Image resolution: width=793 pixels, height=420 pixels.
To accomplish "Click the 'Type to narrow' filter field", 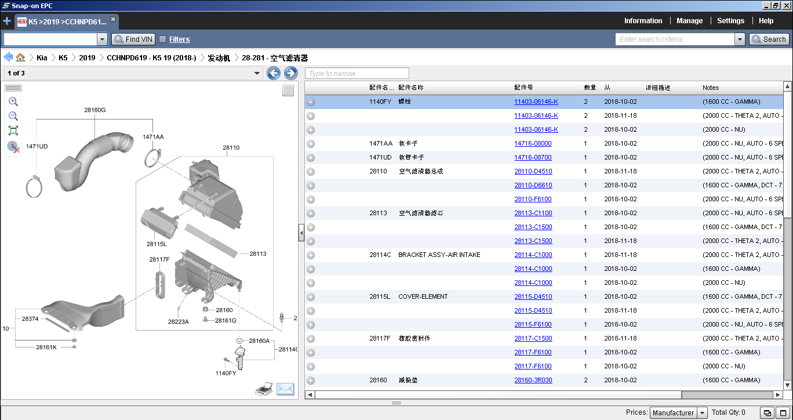I will coord(357,73).
